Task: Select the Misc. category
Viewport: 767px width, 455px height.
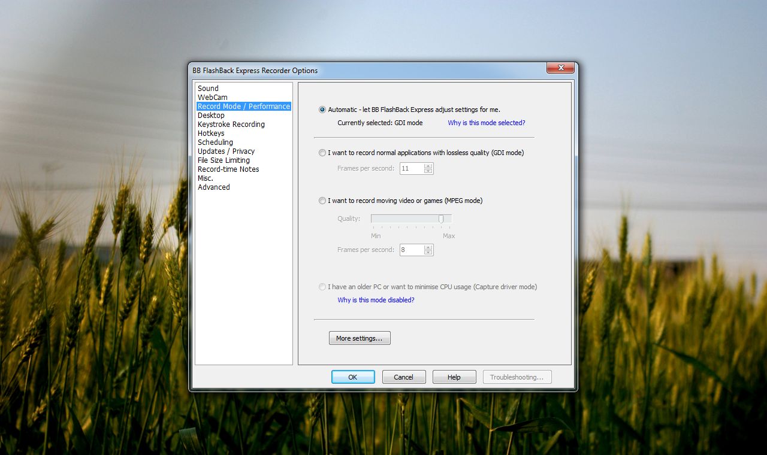Action: pos(206,178)
